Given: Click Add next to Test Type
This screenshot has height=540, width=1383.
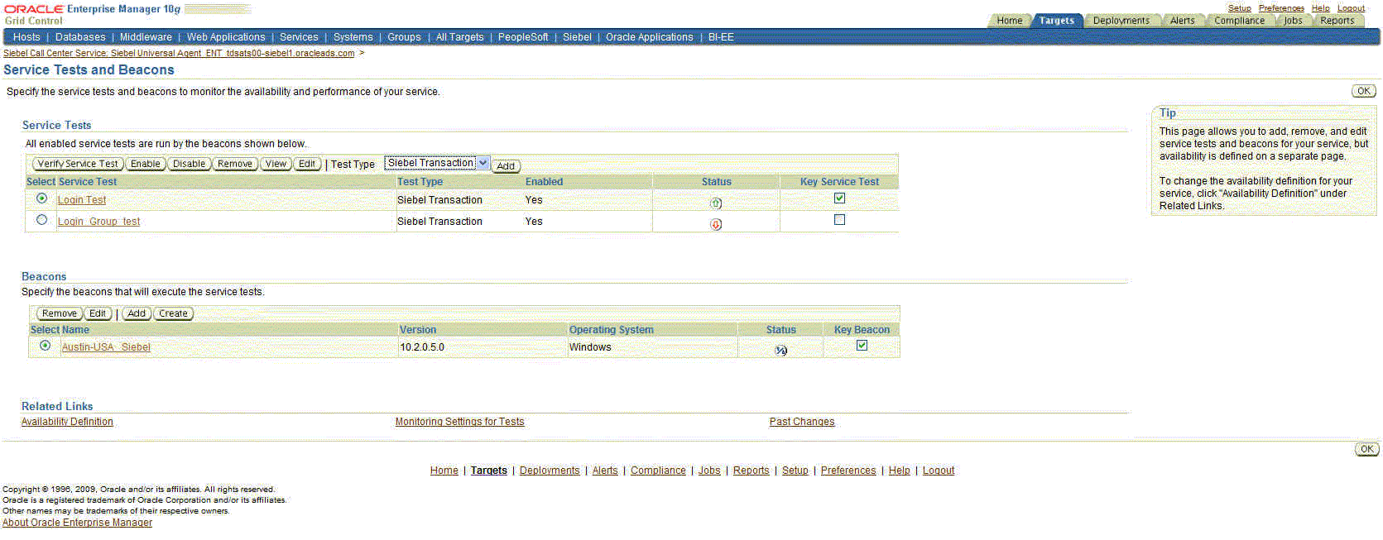Looking at the screenshot, I should pyautogui.click(x=506, y=166).
